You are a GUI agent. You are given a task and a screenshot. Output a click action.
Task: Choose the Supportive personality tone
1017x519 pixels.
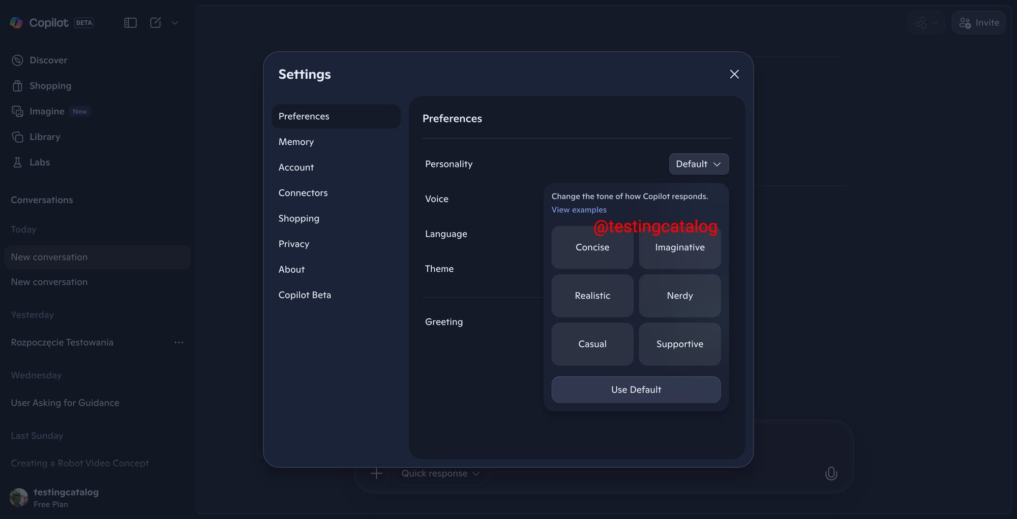click(x=679, y=344)
